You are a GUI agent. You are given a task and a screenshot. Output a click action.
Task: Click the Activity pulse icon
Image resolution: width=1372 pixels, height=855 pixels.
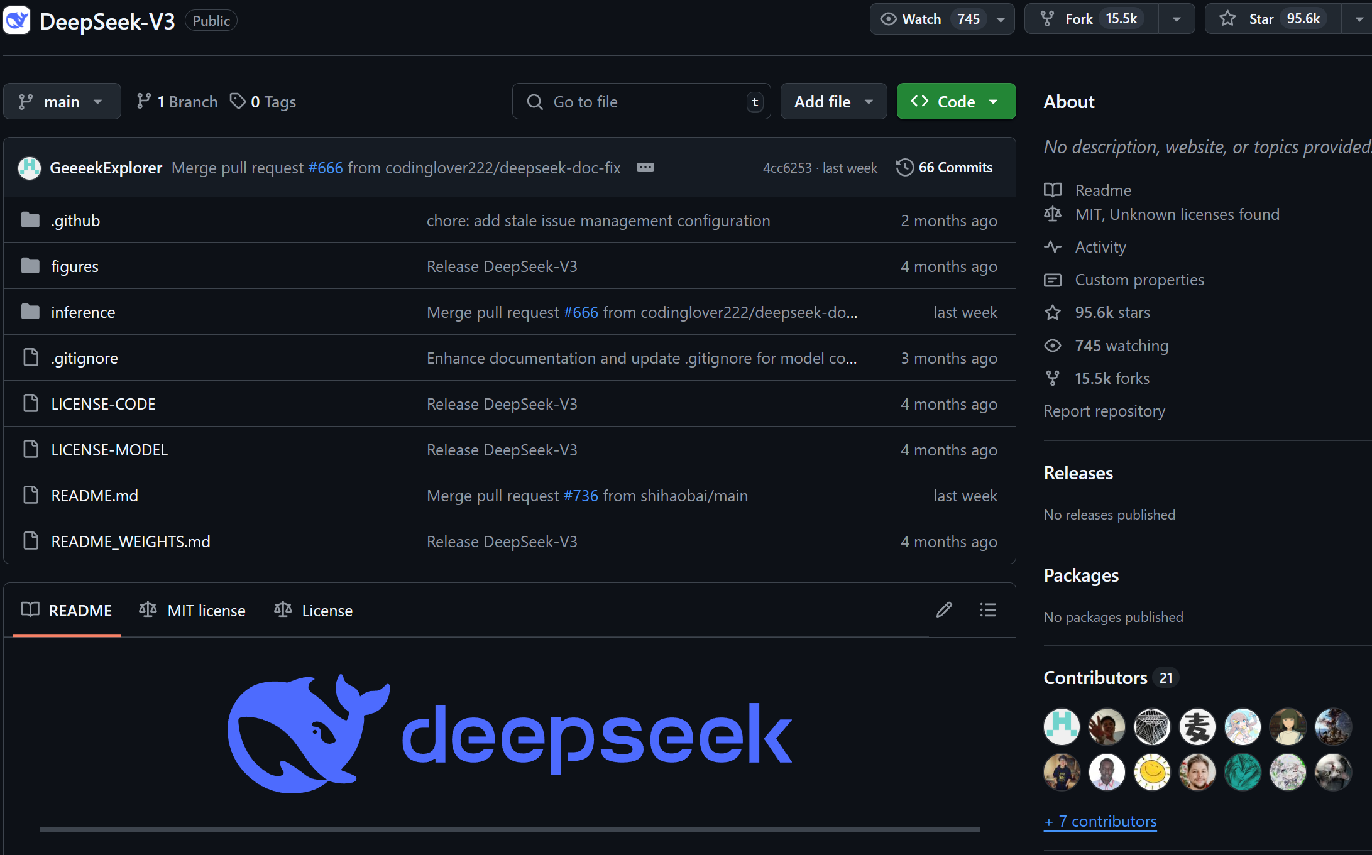(x=1053, y=247)
